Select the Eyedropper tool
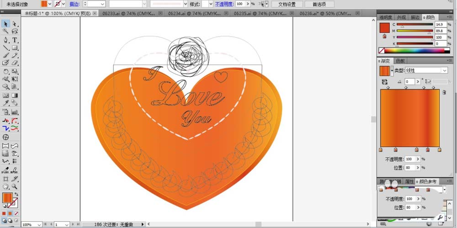This screenshot has height=228, width=457. tap(5, 103)
